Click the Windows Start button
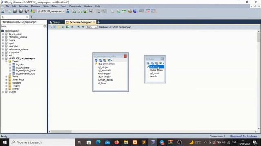Image resolution: width=261 pixels, height=146 pixels. [x=4, y=142]
